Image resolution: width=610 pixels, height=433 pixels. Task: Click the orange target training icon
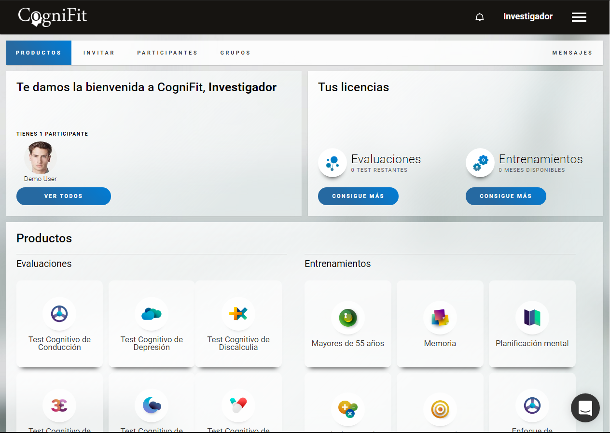tap(440, 409)
